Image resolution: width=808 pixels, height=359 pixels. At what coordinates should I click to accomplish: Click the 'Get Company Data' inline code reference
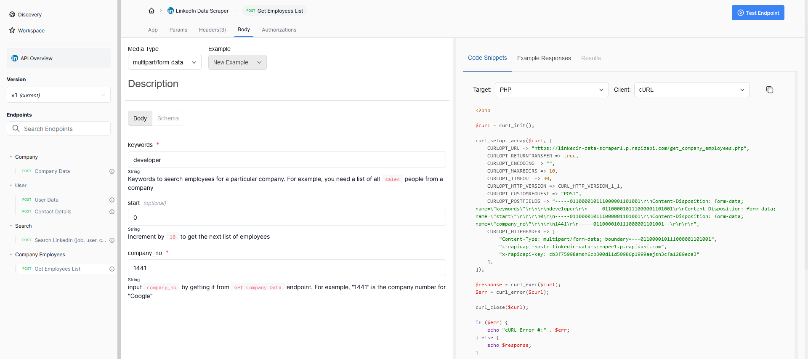point(258,287)
